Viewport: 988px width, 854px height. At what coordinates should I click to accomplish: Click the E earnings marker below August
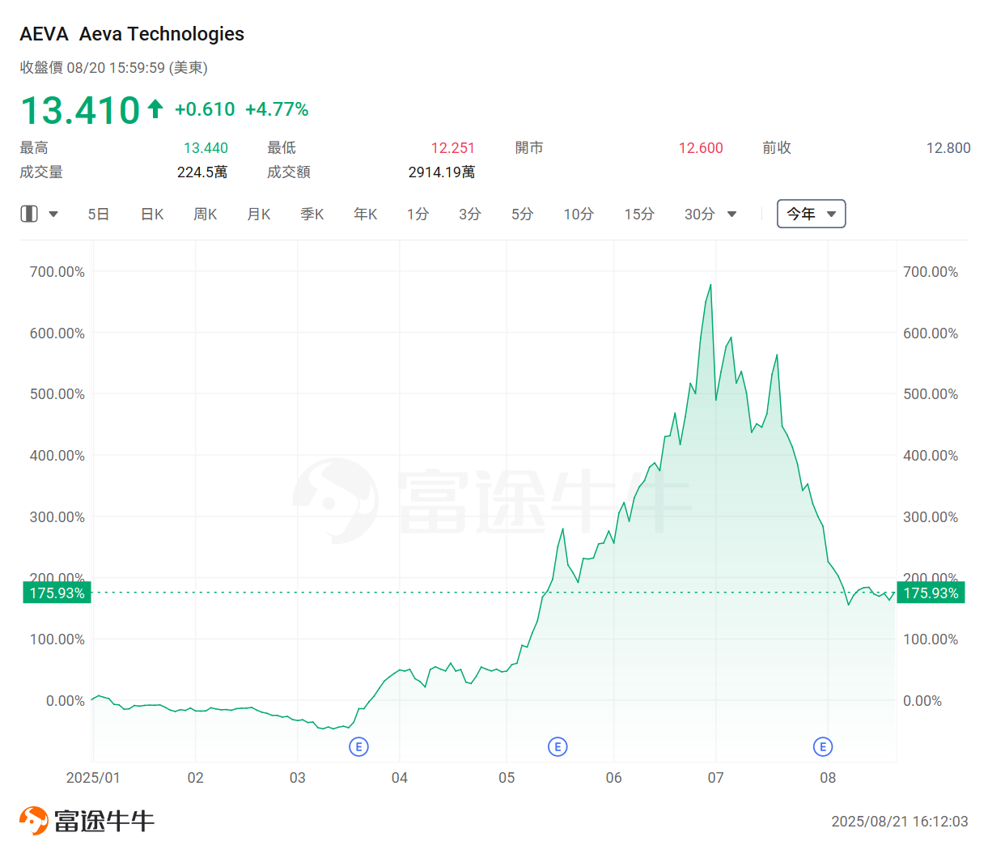tap(823, 746)
